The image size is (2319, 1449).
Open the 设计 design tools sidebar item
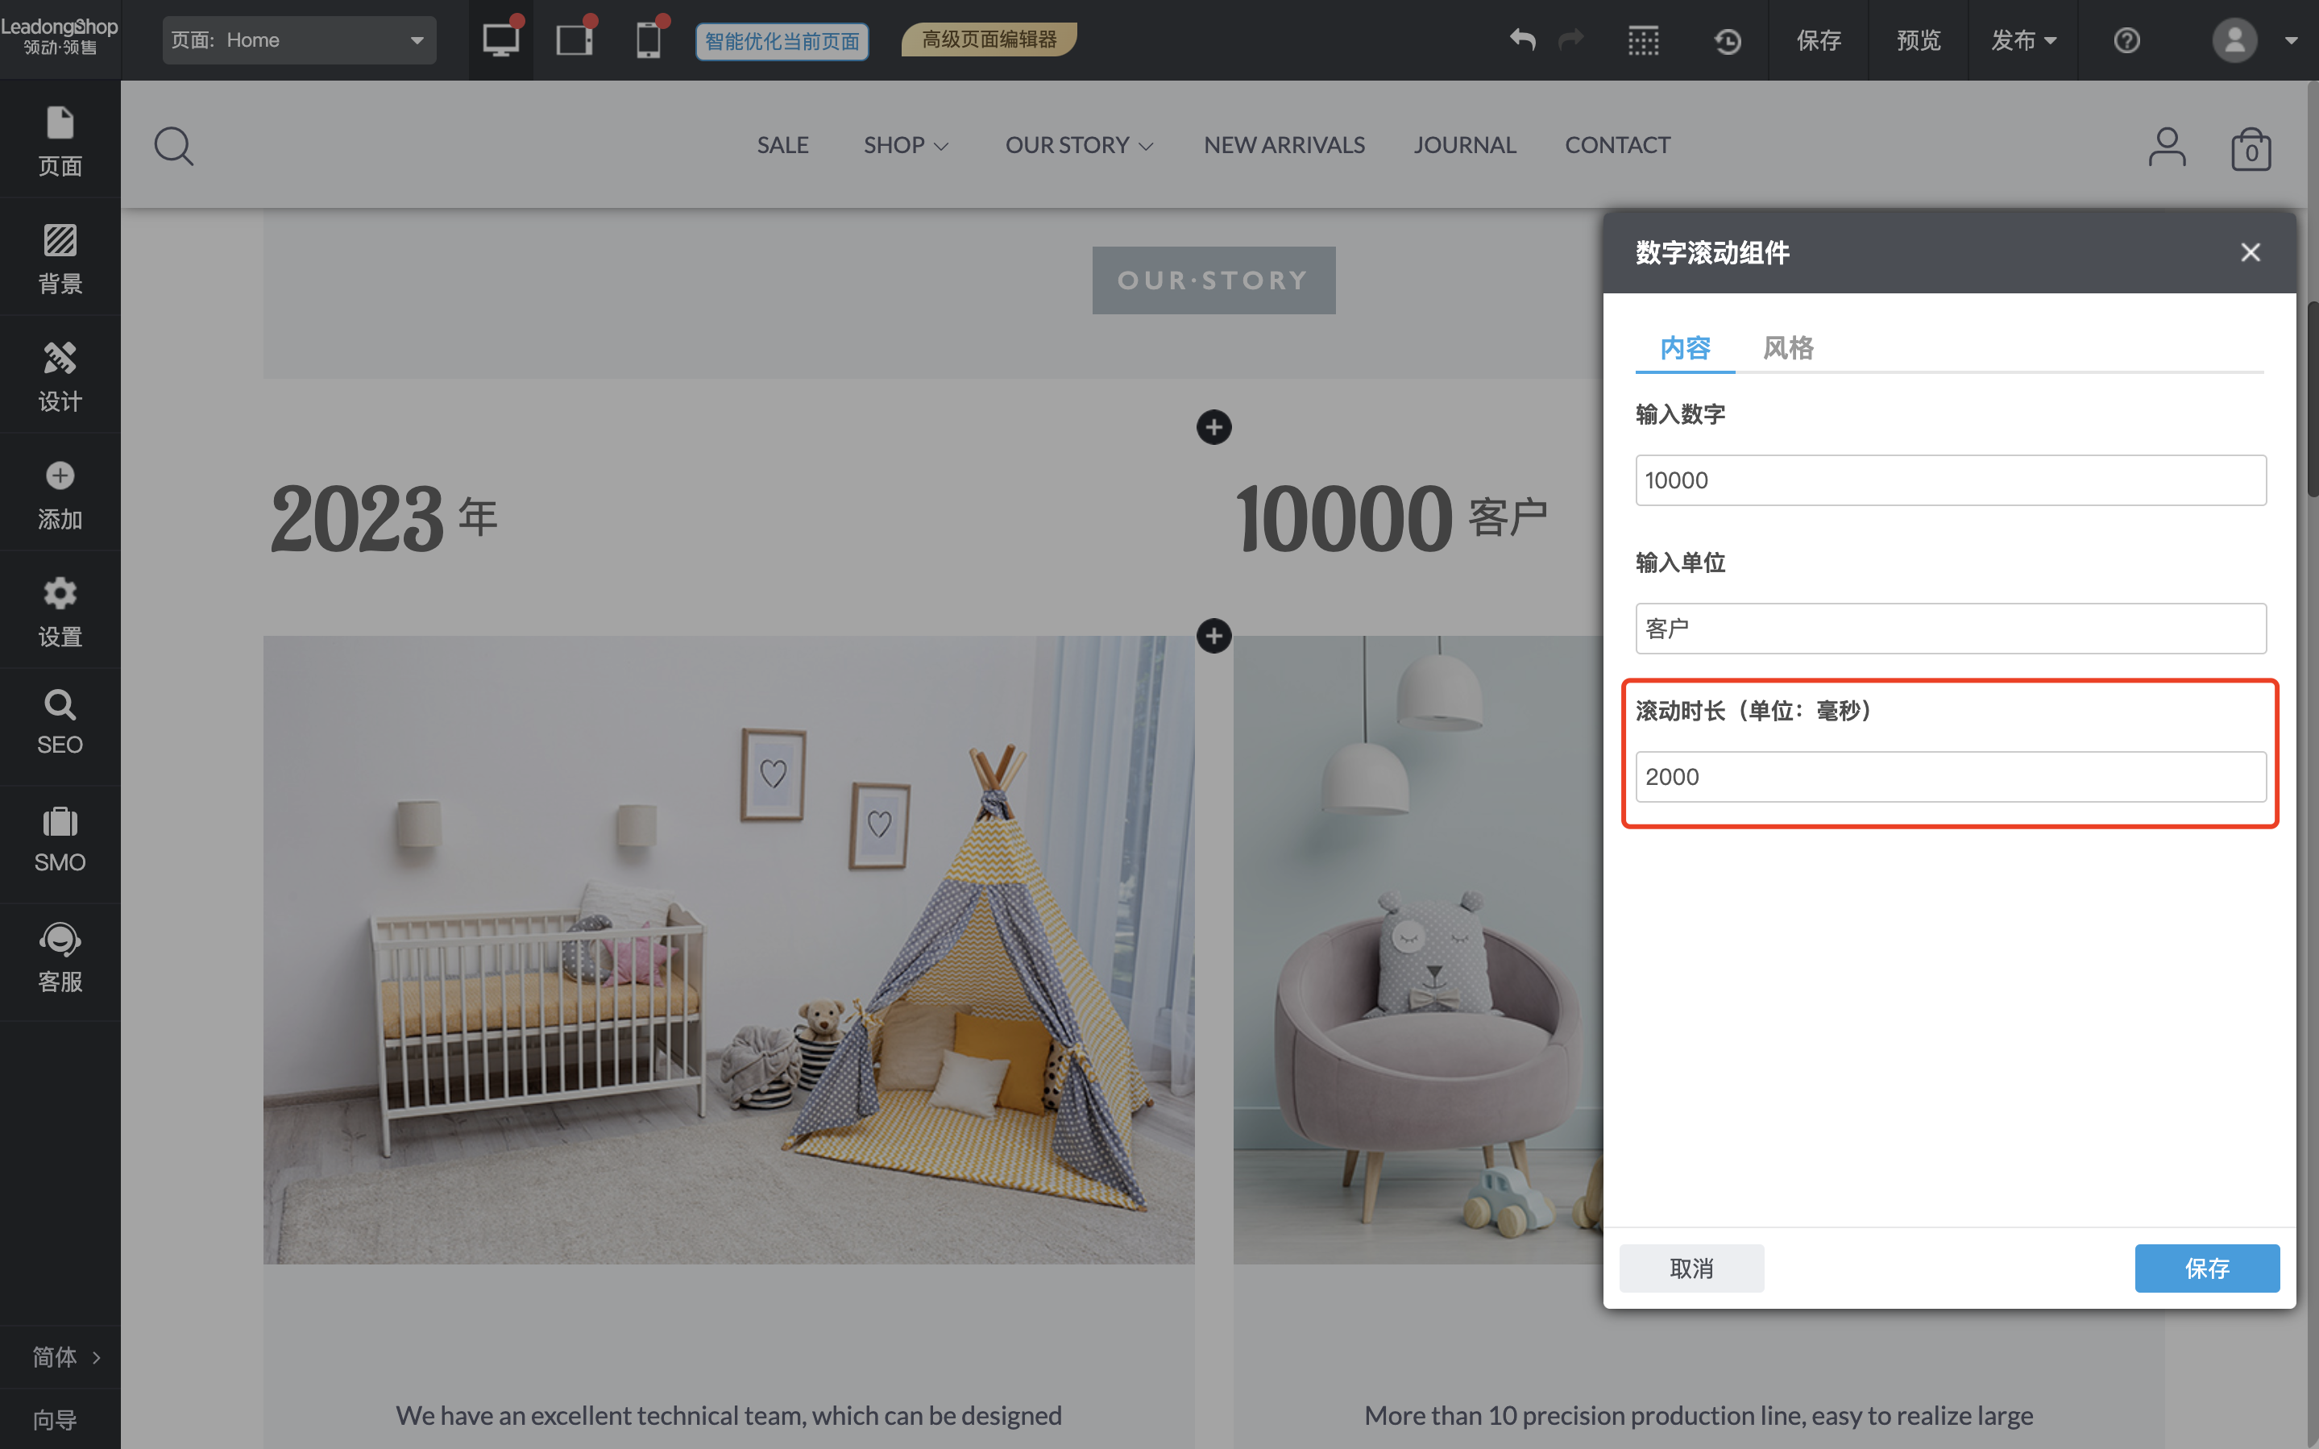pos(60,376)
